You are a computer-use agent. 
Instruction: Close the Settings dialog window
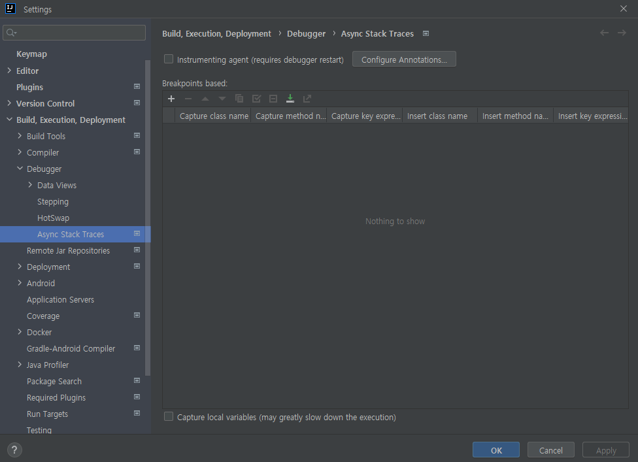pyautogui.click(x=624, y=8)
